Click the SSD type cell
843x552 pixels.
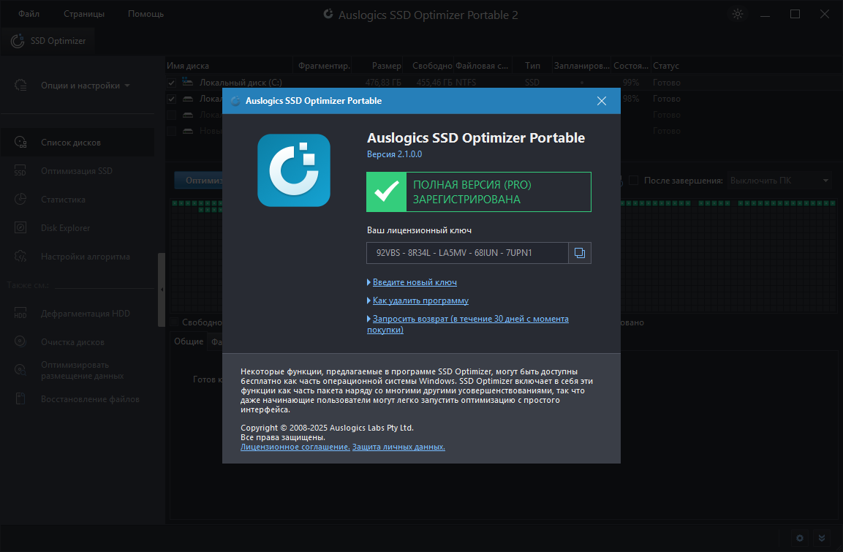(532, 83)
